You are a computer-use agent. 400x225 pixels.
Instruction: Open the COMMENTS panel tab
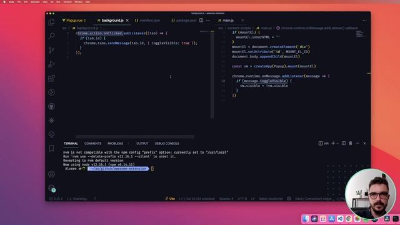(x=93, y=144)
